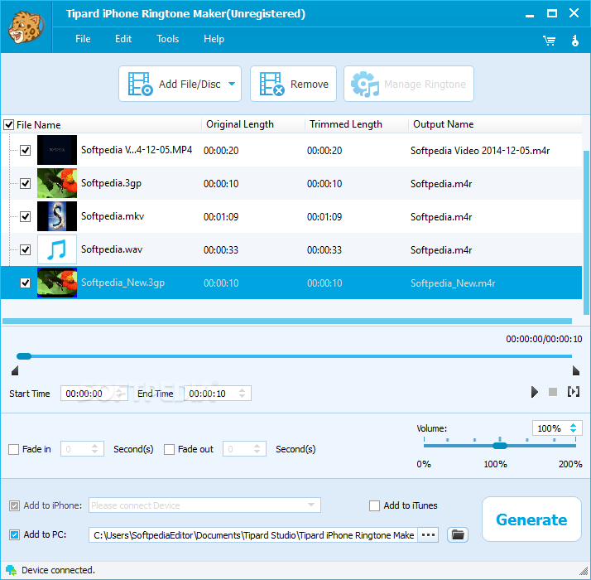Click the Add File/Disc button

(180, 84)
